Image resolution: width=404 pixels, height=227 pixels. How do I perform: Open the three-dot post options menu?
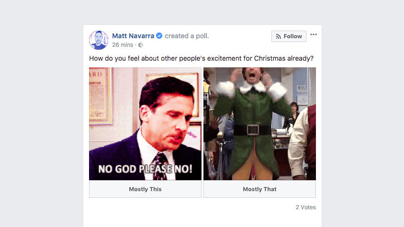pyautogui.click(x=314, y=34)
